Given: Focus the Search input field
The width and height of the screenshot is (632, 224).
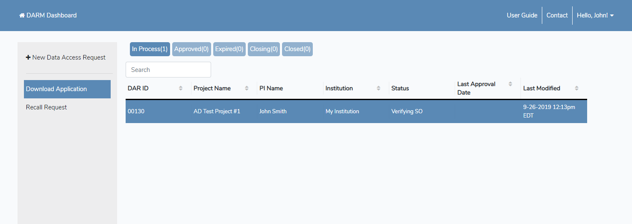Looking at the screenshot, I should (x=168, y=70).
